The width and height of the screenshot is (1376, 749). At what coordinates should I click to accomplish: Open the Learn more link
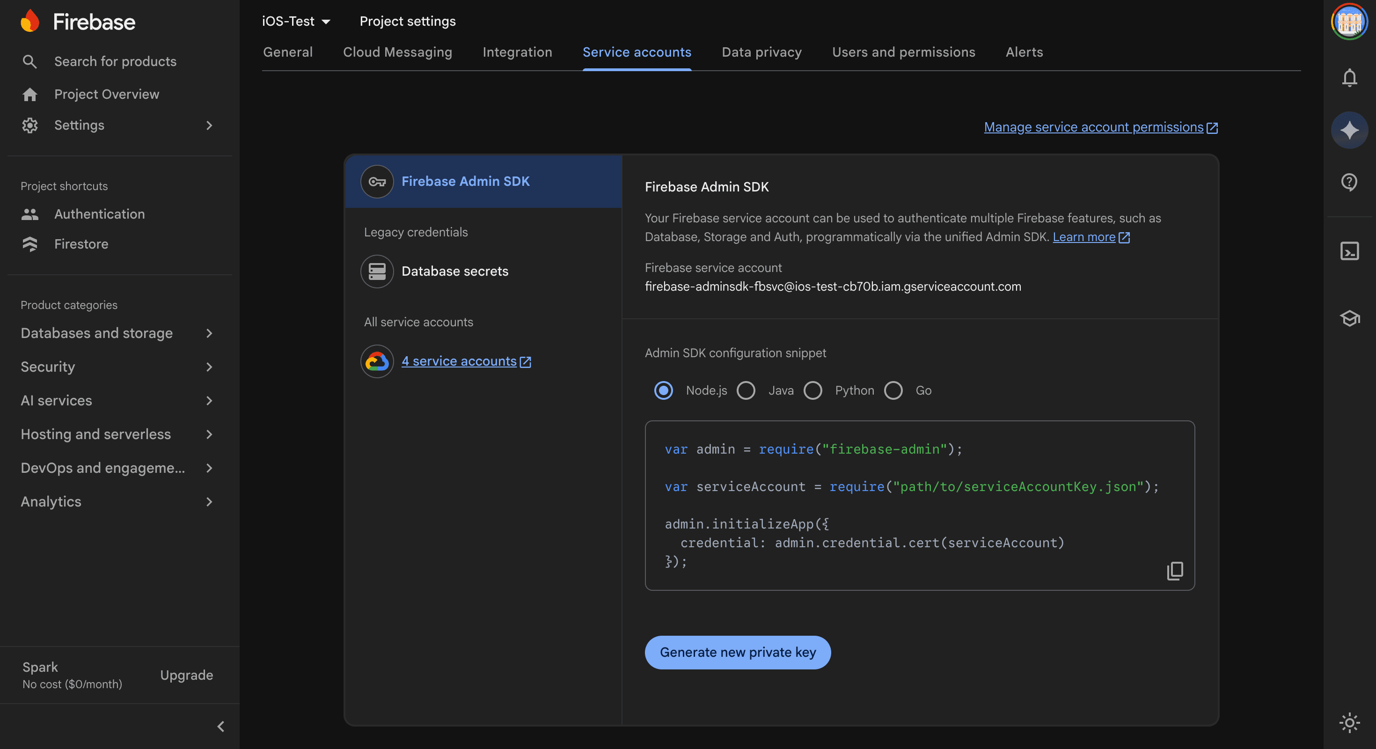[1084, 237]
